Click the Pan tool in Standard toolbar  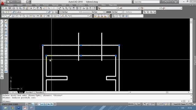[60, 8]
